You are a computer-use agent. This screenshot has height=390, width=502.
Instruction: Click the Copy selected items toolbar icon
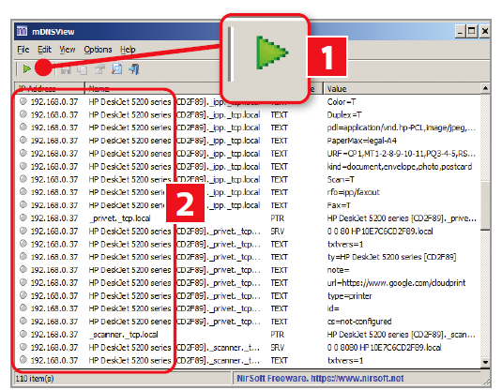coord(83,69)
